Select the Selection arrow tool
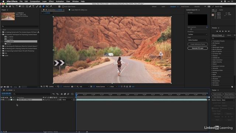236x133 pixels. (x=7, y=7)
